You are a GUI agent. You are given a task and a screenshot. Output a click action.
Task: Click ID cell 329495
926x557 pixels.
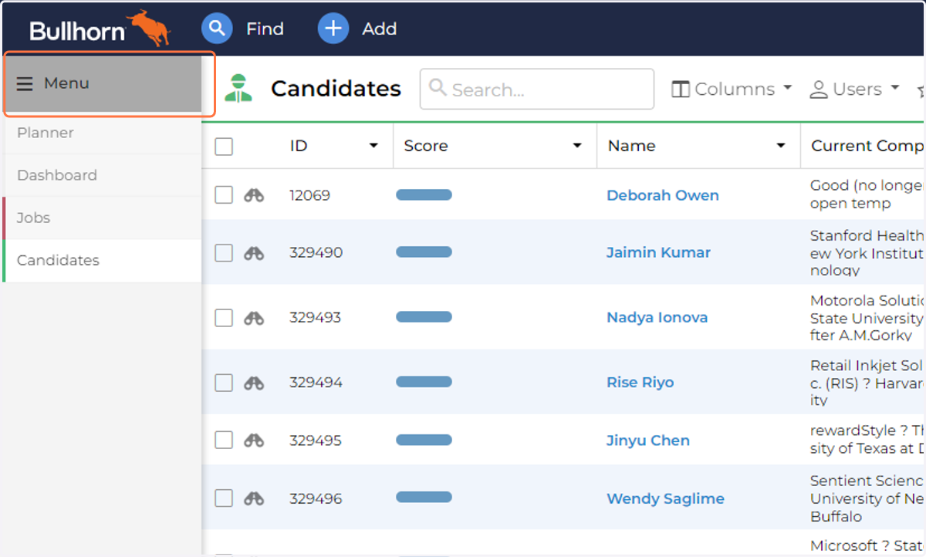(x=316, y=440)
